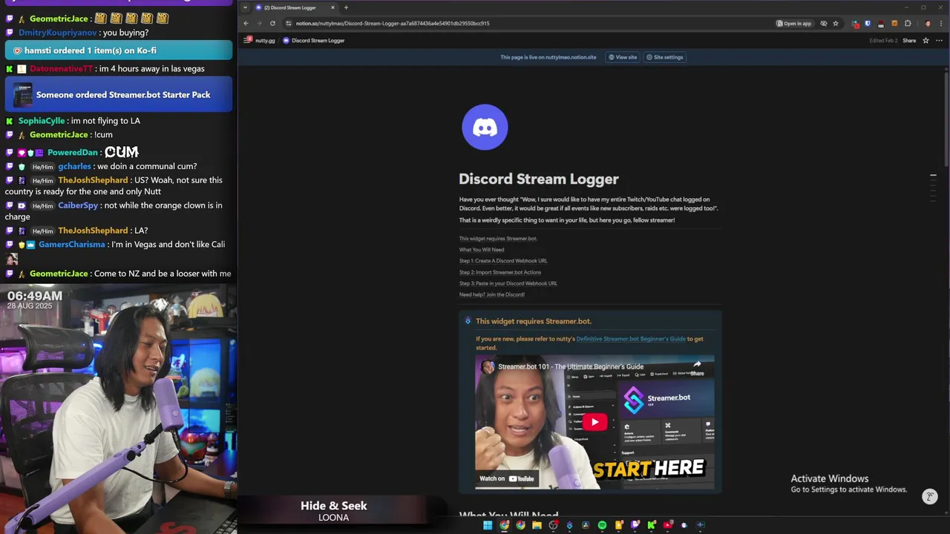Open Twitch app in taskbar
950x534 pixels.
click(635, 525)
